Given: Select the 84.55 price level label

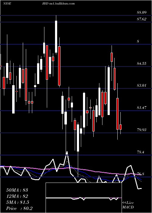Looking at the screenshot, I should 142,63.
